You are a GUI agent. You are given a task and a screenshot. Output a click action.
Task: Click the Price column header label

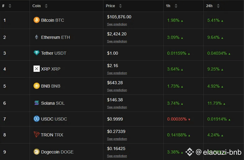110,6
